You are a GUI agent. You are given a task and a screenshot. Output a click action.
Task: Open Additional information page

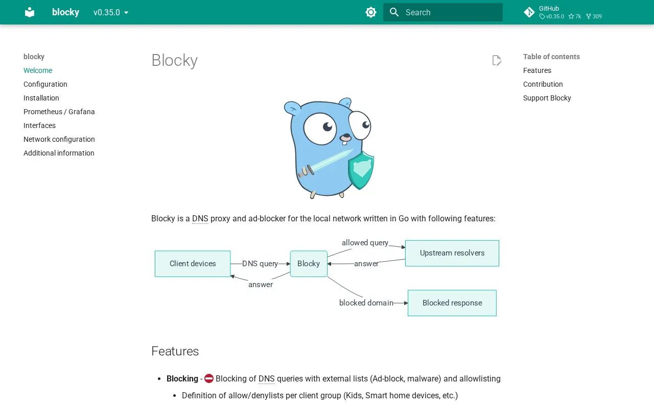(59, 153)
